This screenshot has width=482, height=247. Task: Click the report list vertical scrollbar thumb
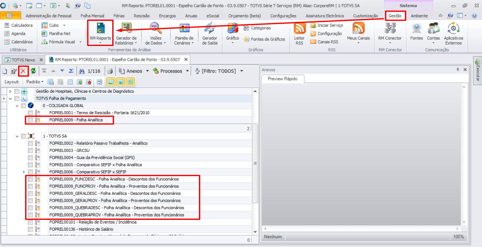pyautogui.click(x=255, y=163)
